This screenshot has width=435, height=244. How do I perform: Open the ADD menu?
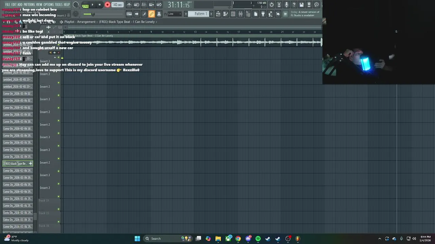pos(20,4)
